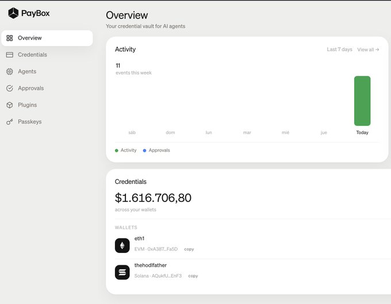The image size is (391, 304).
Task: Click the EVM · 0xA387...Fa5D address text
Action: coord(156,249)
